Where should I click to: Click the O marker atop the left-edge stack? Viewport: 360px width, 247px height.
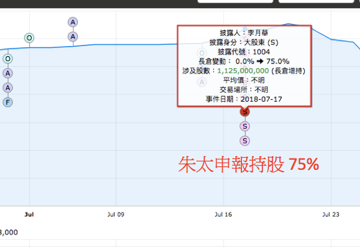8,59
